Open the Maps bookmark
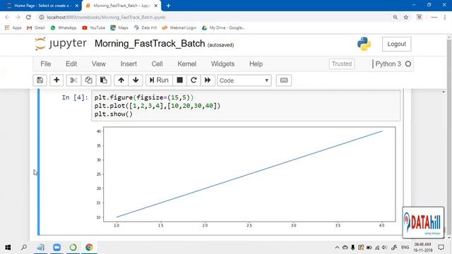Image resolution: width=452 pixels, height=254 pixels. pyautogui.click(x=119, y=28)
